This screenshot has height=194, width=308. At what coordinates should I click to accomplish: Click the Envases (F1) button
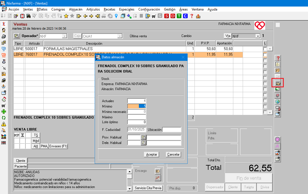[x=58, y=146]
